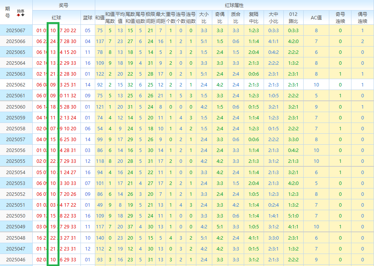374x266 pixels.
Task: Open issue number 2025067 row
Action: tap(16, 31)
